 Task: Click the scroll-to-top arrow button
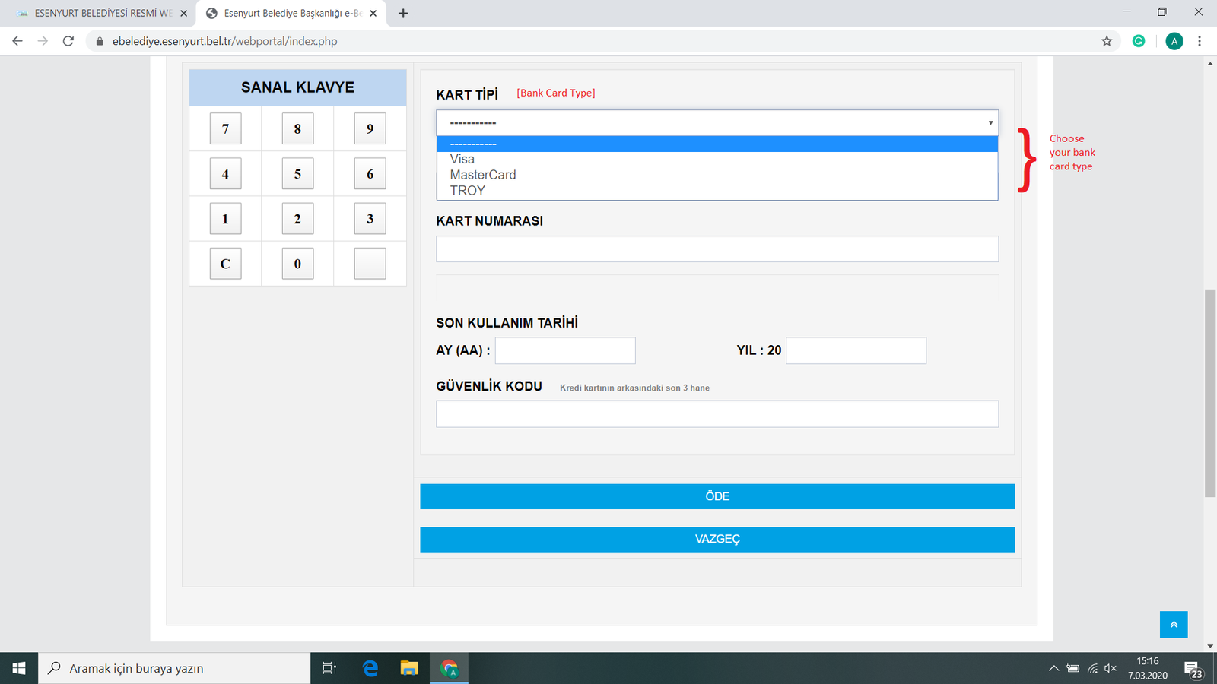pos(1173,624)
